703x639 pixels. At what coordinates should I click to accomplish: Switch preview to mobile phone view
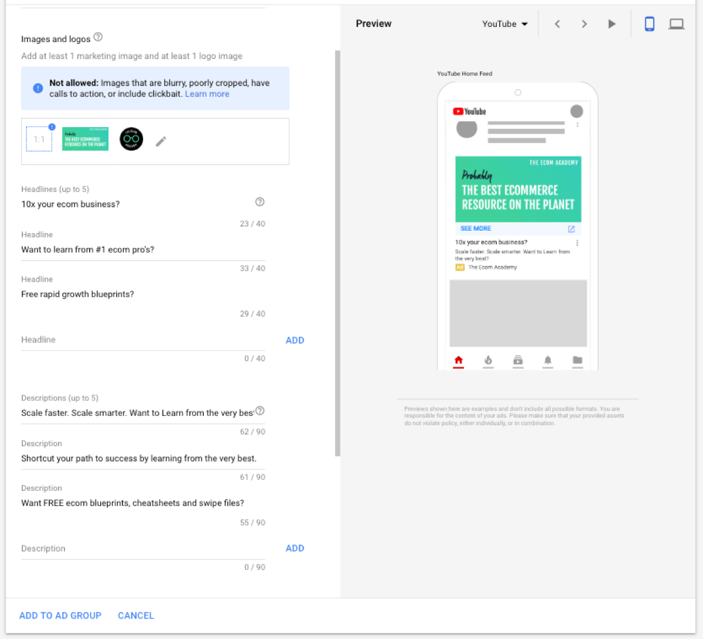pos(649,24)
